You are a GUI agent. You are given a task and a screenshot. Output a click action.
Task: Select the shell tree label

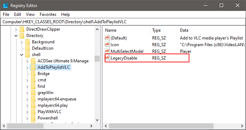(36, 55)
